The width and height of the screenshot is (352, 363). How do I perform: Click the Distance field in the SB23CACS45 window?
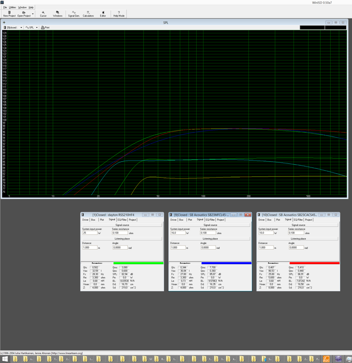point(266,247)
